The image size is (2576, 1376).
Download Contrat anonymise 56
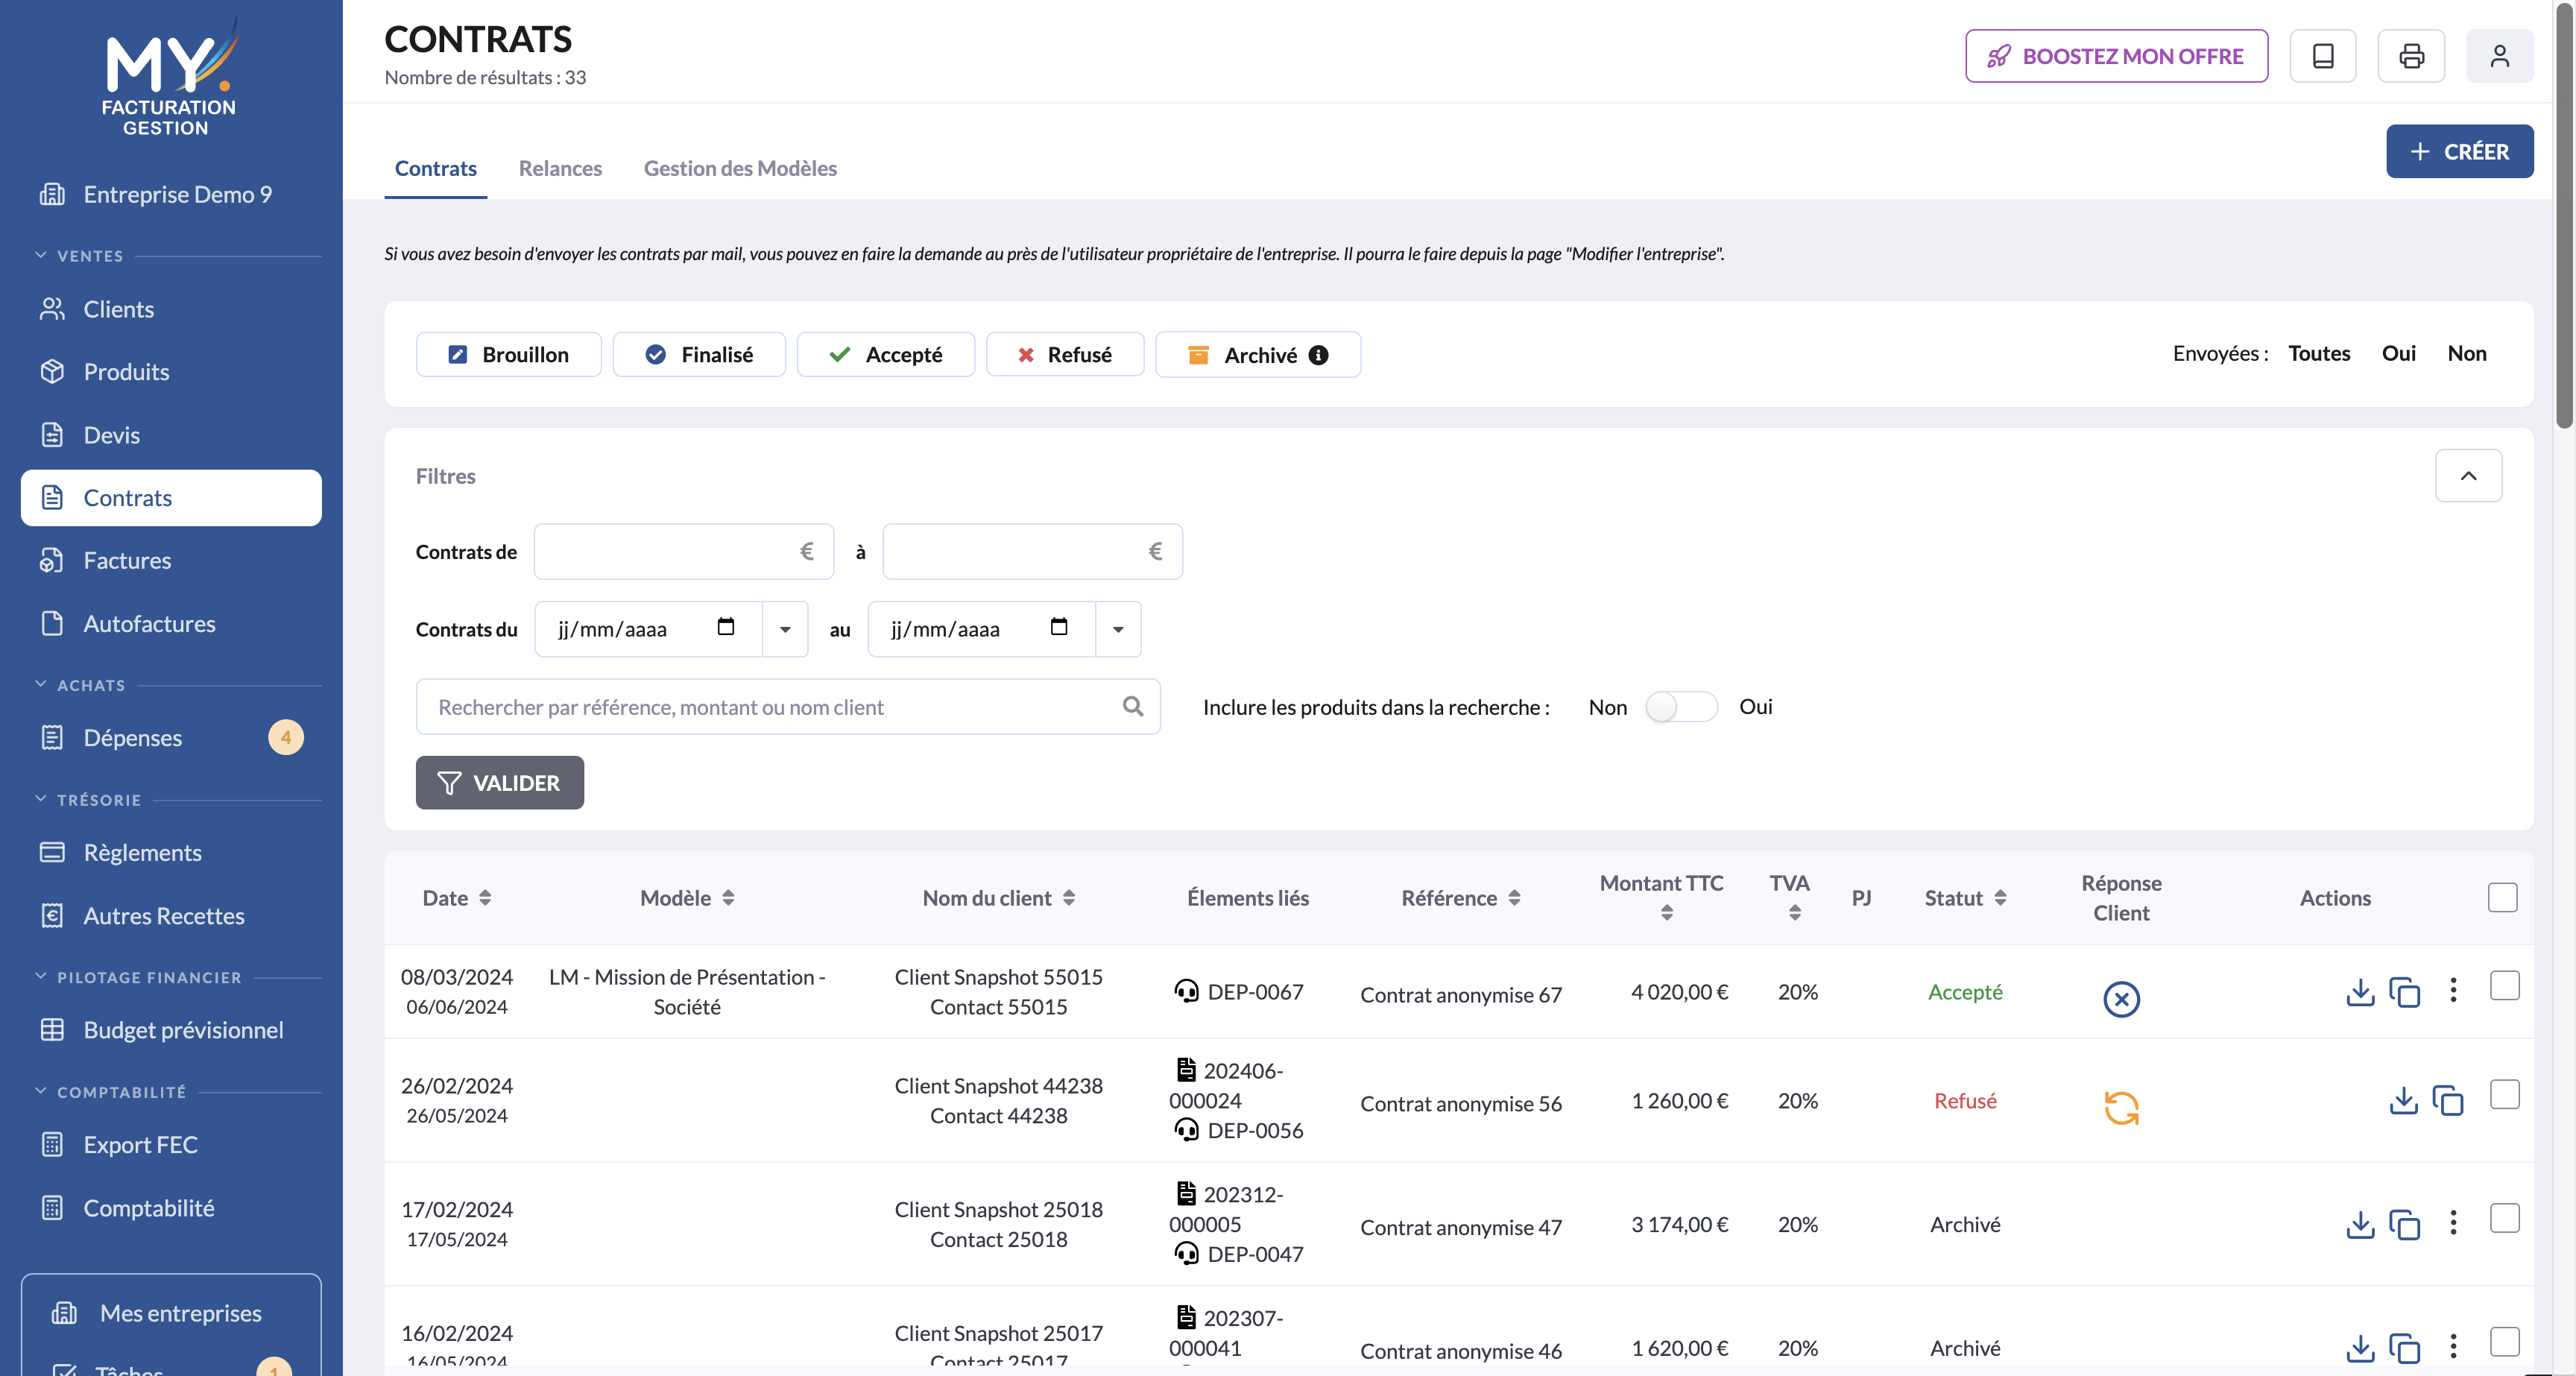pos(2403,1101)
